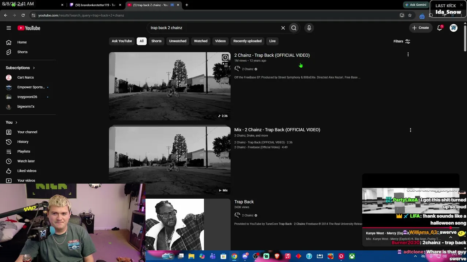
Task: Filter results by Unwatched
Action: tap(178, 41)
